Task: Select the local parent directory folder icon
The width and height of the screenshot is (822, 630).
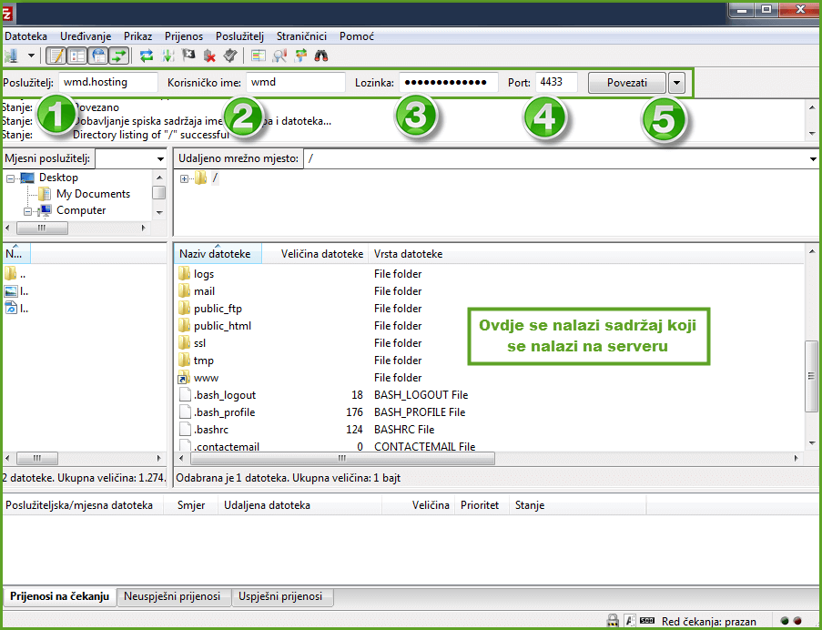Action: coord(10,274)
